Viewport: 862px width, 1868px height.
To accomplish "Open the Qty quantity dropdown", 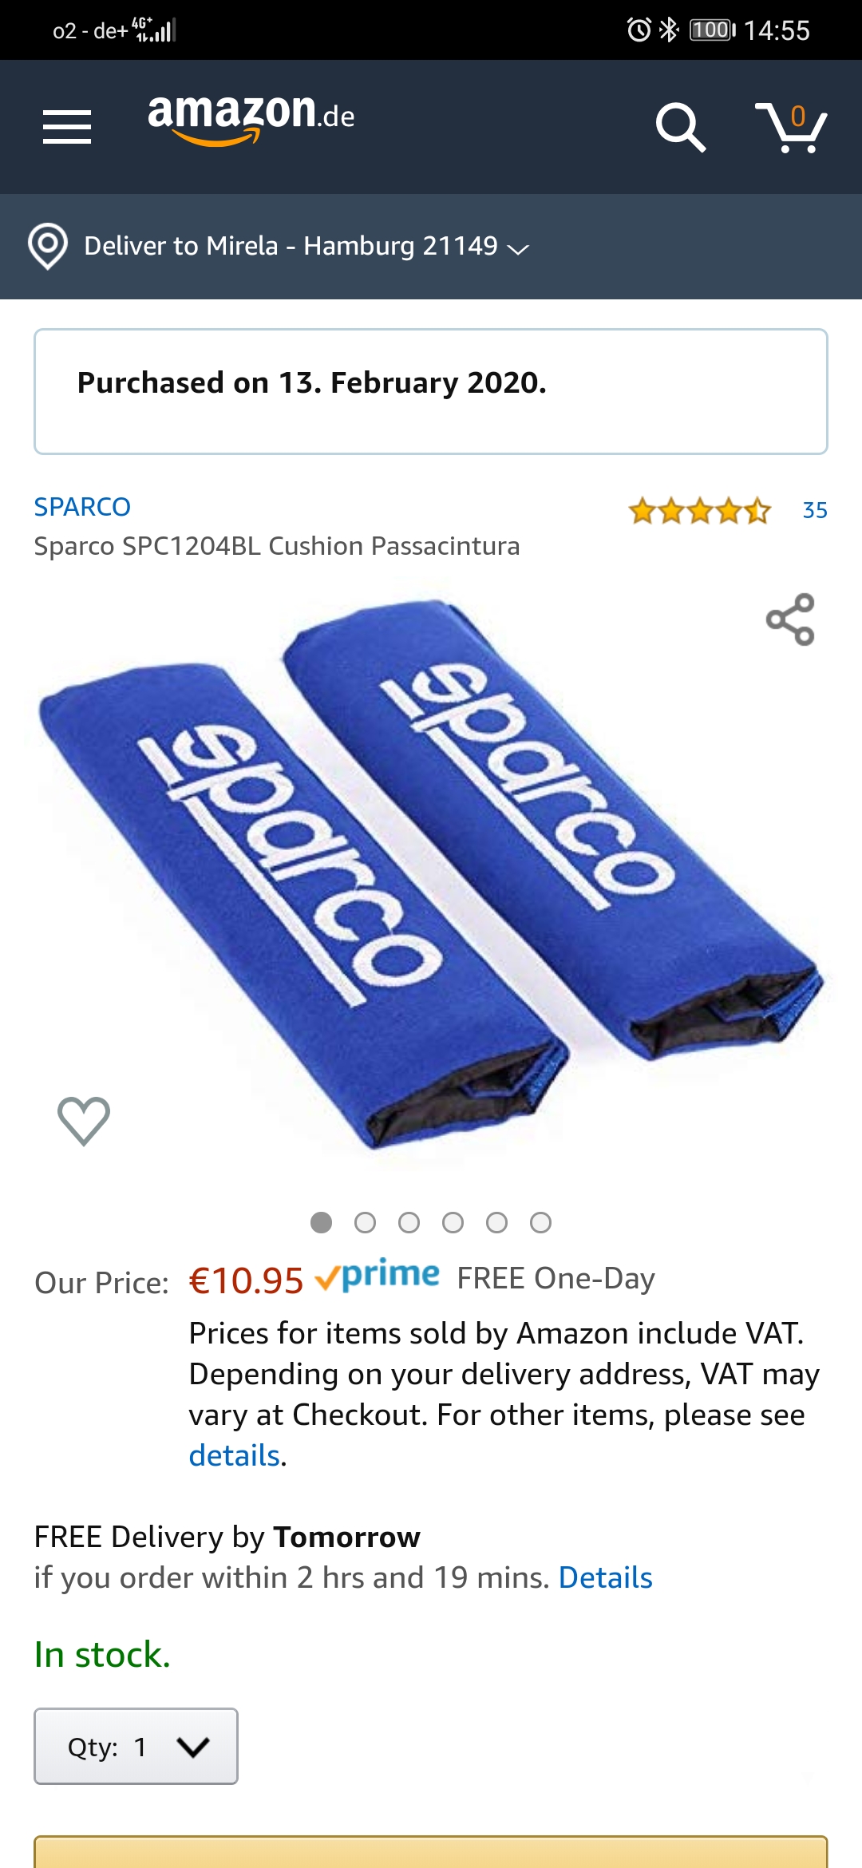I will click(136, 1746).
